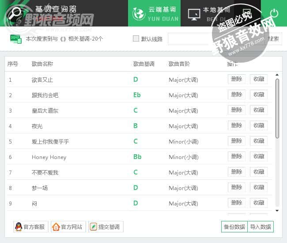Viewport: 287px width, 243px height.
Task: Click the 歌曲名称 column header
Action: click(42, 64)
